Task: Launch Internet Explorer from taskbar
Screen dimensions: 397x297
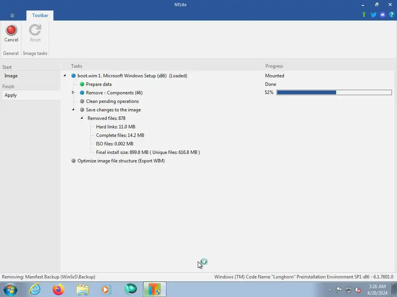Action: coord(35,289)
